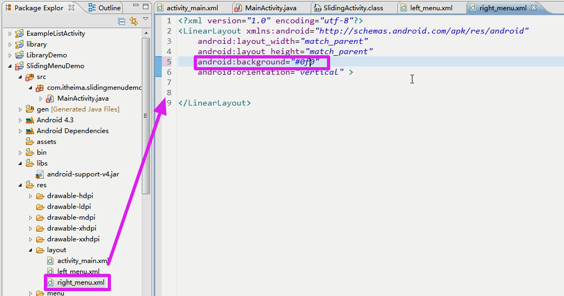Expand the bin folder
564x296 pixels.
pos(20,153)
